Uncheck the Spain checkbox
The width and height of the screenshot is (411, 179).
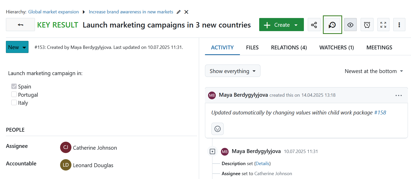pyautogui.click(x=14, y=86)
